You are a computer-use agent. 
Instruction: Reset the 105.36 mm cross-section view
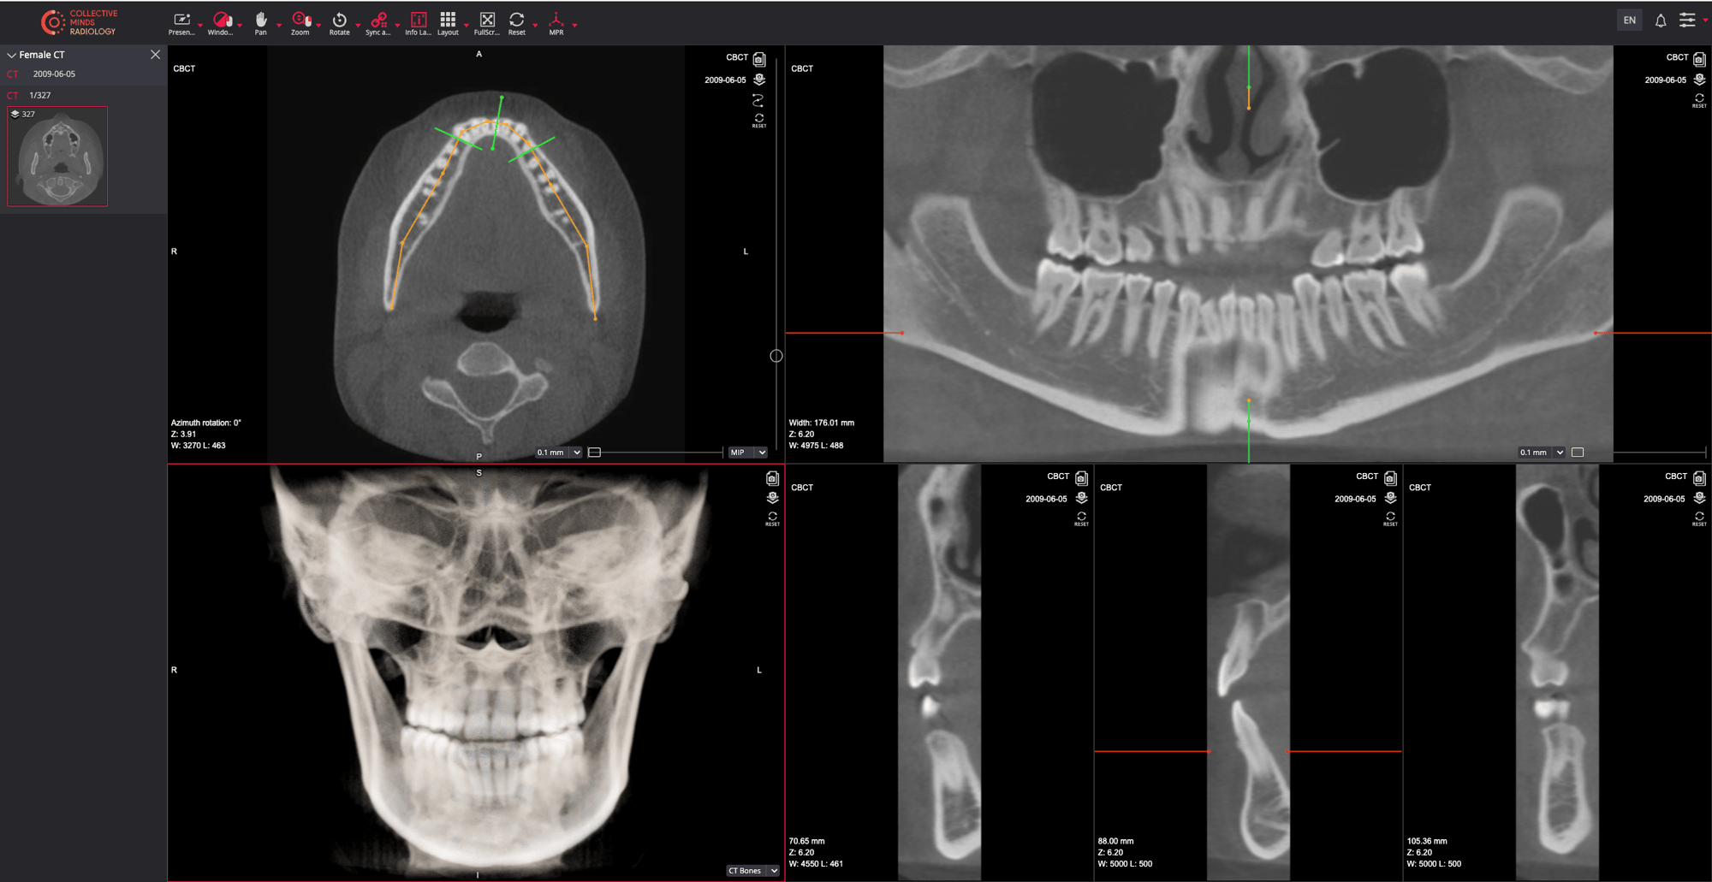coord(1699,518)
